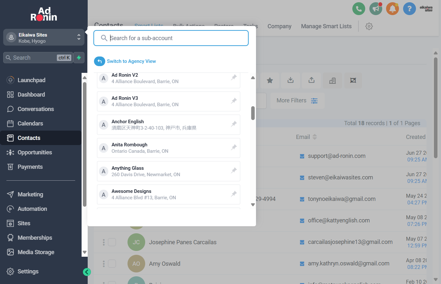
Task: Open row options menu for Josephine Panes Carcailas
Action: (103, 242)
